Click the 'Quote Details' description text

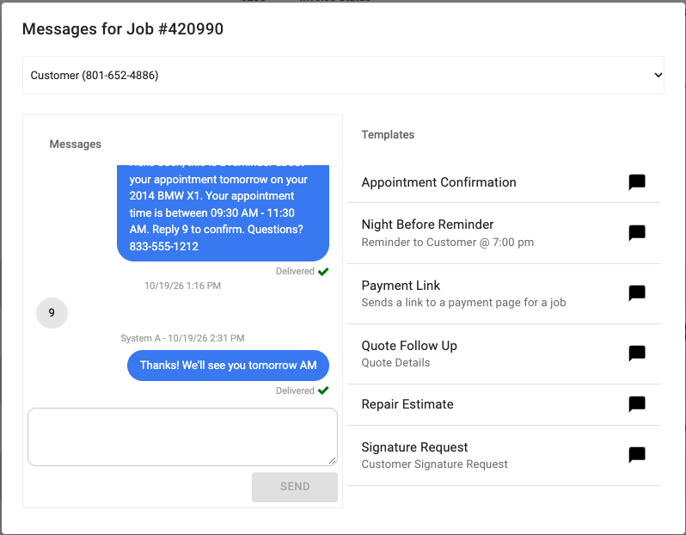click(x=395, y=362)
